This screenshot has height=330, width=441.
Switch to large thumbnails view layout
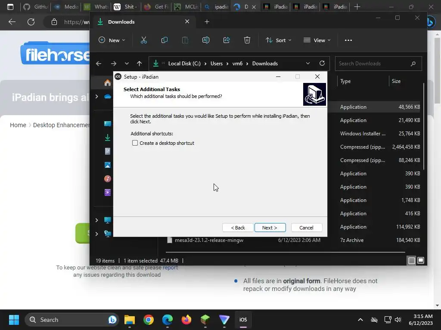(421, 261)
